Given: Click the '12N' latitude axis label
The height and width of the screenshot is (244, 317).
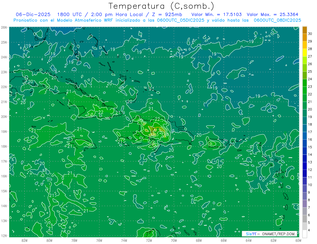Looking at the screenshot, I should point(4,236).
